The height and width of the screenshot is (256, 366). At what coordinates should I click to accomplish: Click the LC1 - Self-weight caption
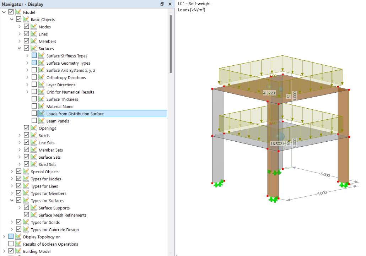(x=194, y=4)
